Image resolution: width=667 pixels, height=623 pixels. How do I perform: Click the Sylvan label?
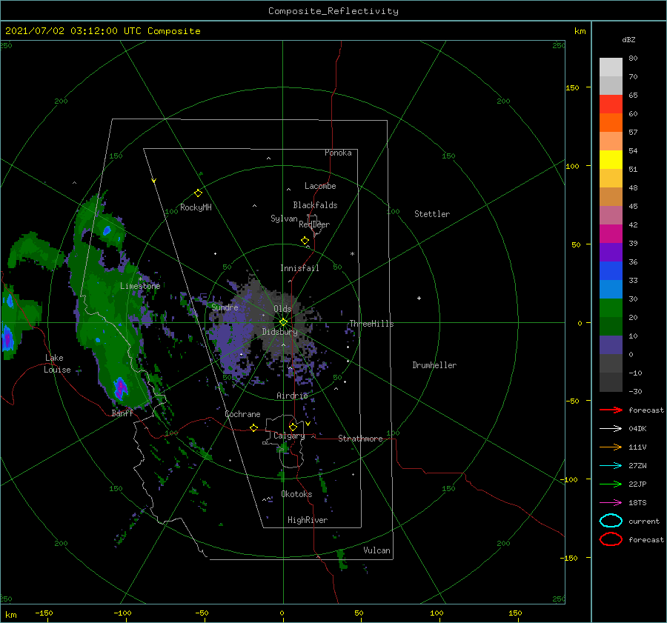[x=284, y=219]
